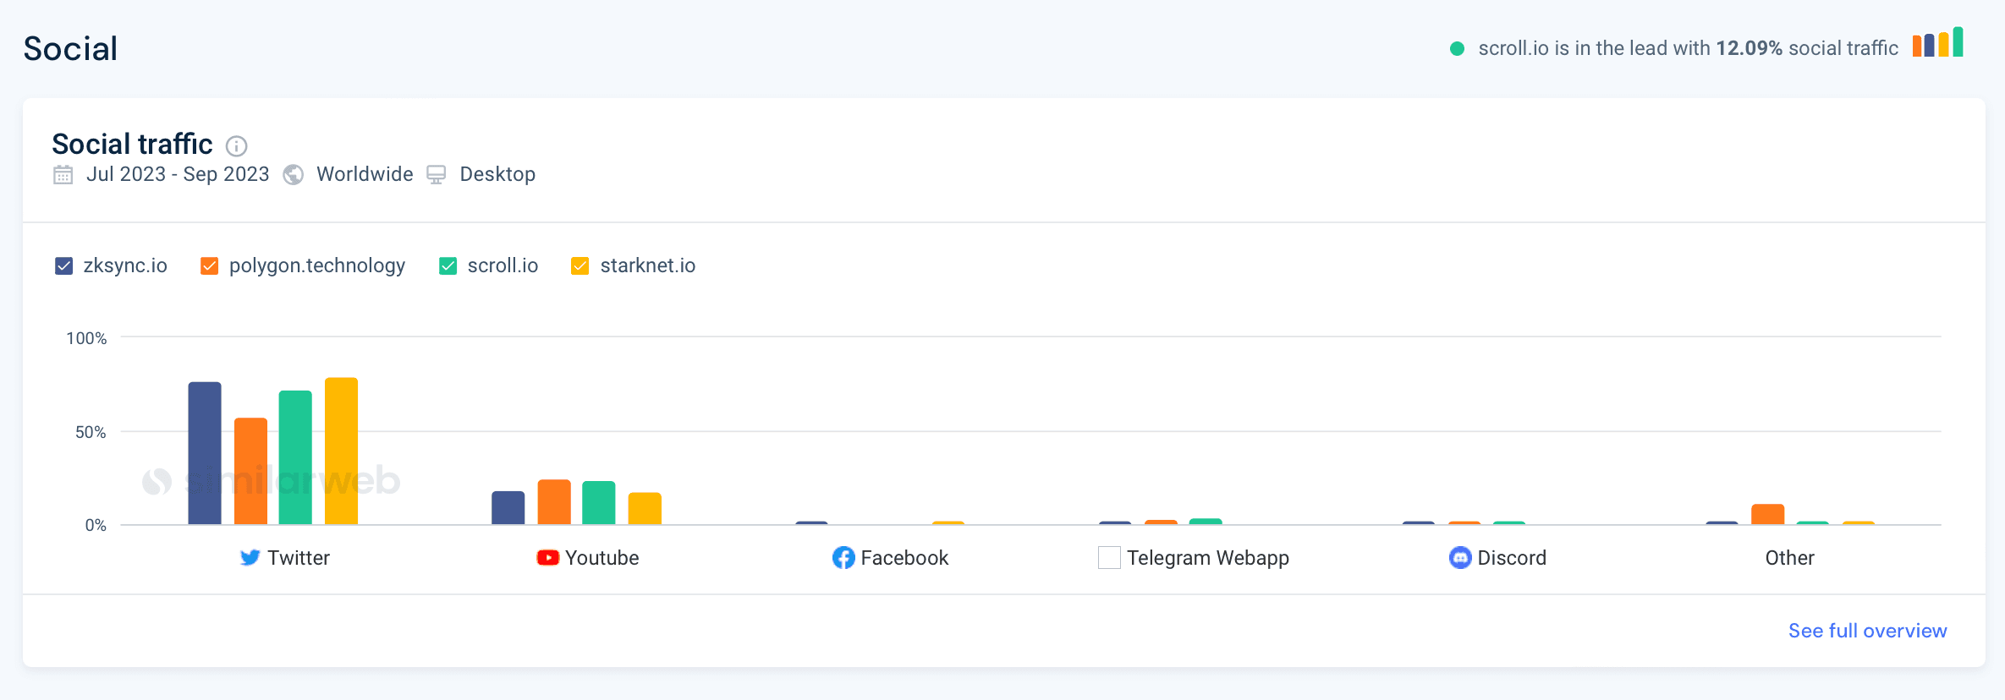Click the Youtube axis label

[x=602, y=558]
